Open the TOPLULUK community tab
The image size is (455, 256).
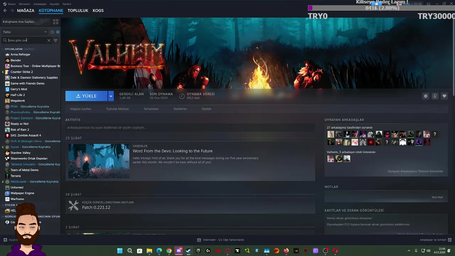click(x=78, y=11)
